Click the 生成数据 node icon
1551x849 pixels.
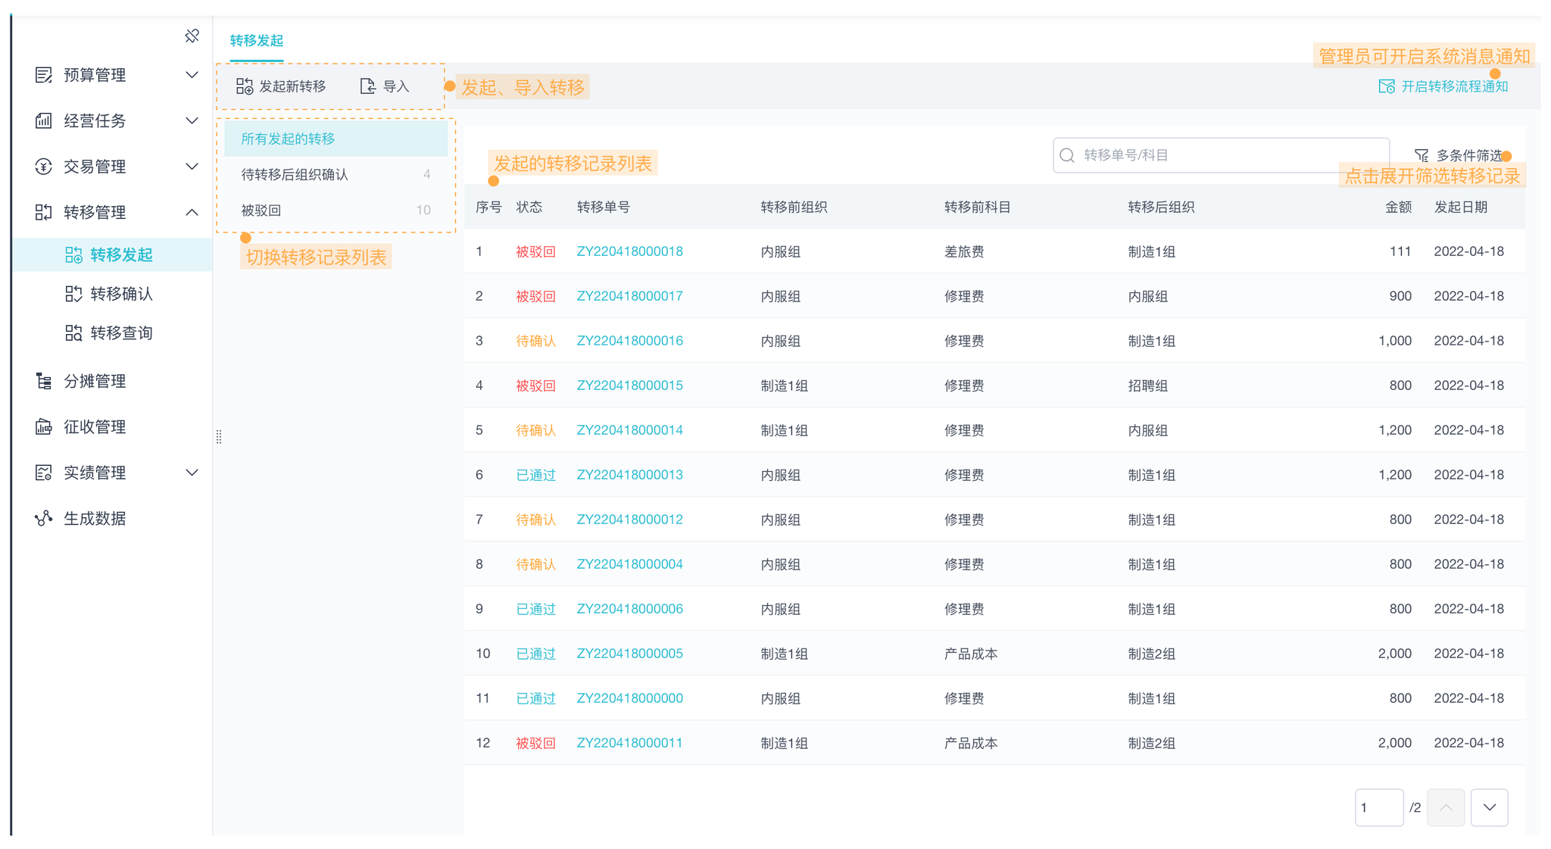[x=43, y=518]
